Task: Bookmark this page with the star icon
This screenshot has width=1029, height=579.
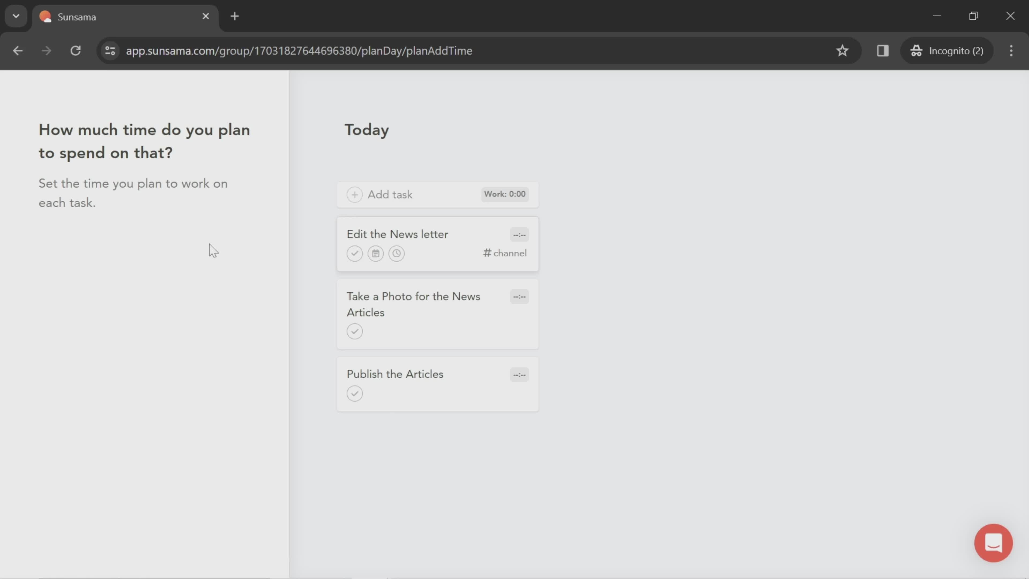Action: (842, 51)
